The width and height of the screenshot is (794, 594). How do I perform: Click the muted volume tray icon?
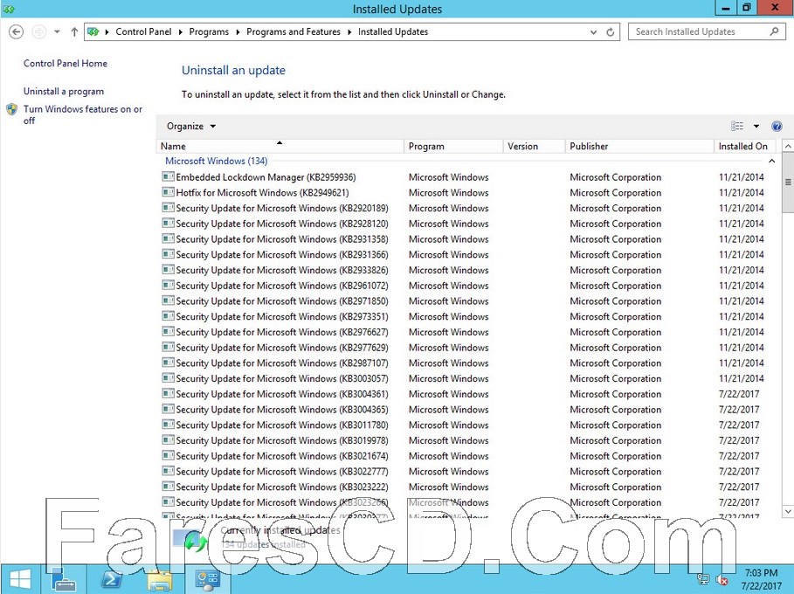tap(722, 579)
